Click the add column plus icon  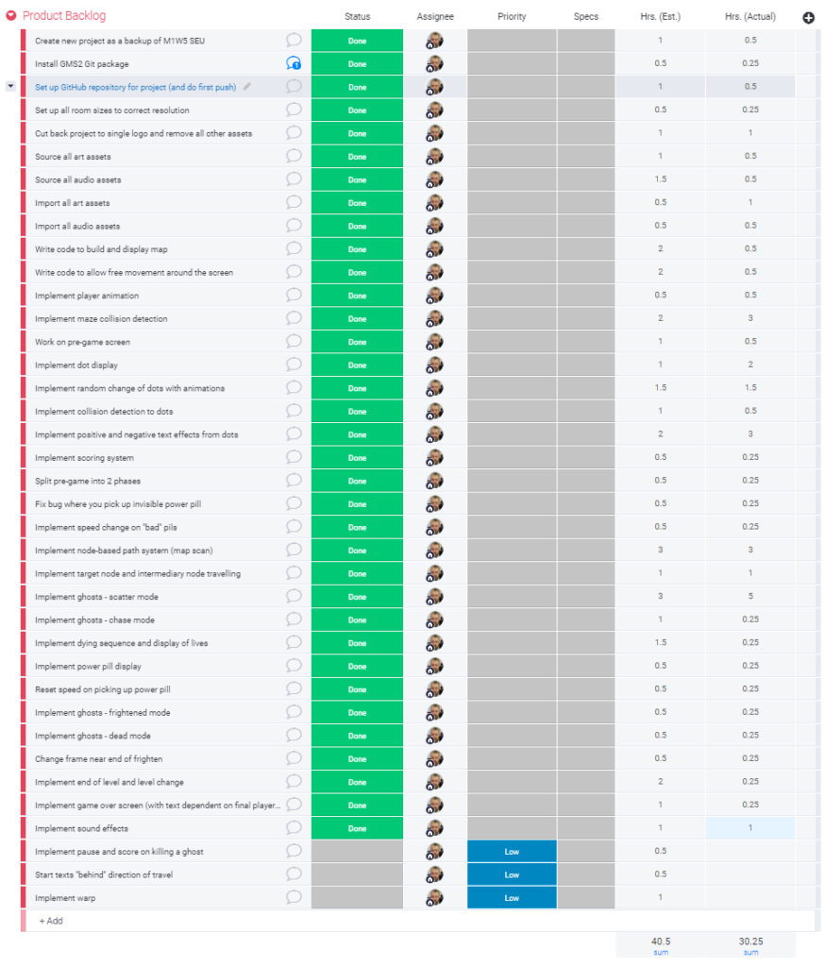(808, 17)
